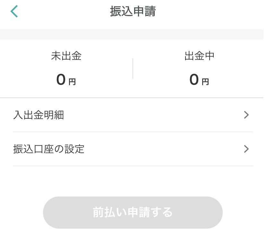Tap the chevron next to 振込口座の設定

(x=246, y=149)
